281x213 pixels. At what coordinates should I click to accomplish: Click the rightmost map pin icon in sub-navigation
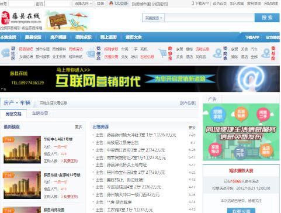pyautogui.click(x=266, y=53)
